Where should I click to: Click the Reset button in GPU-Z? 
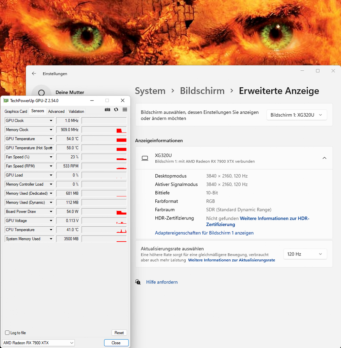(x=119, y=333)
